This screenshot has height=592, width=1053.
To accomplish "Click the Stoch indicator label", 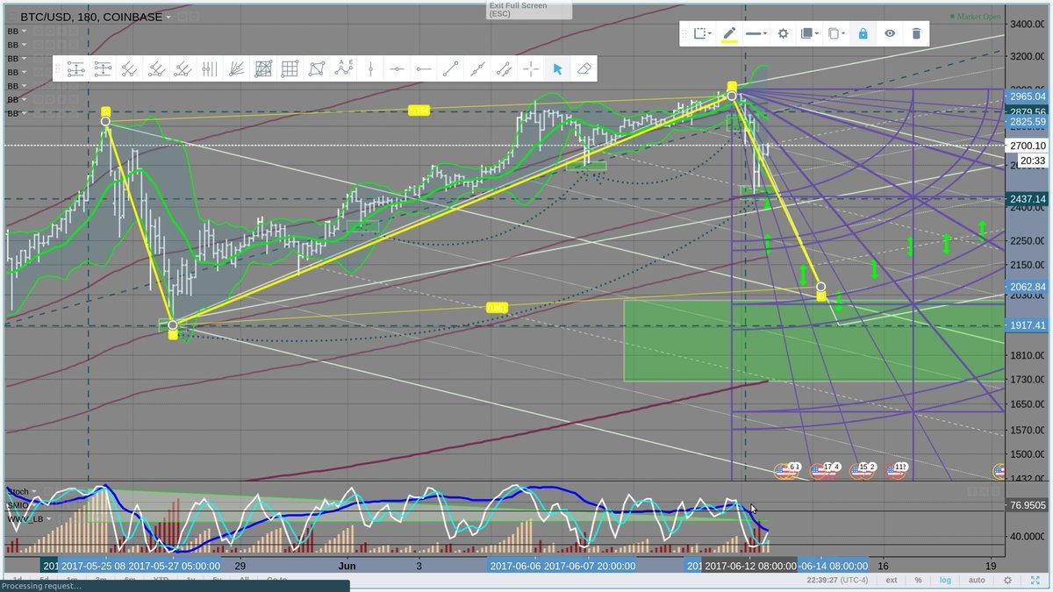I will (17, 491).
